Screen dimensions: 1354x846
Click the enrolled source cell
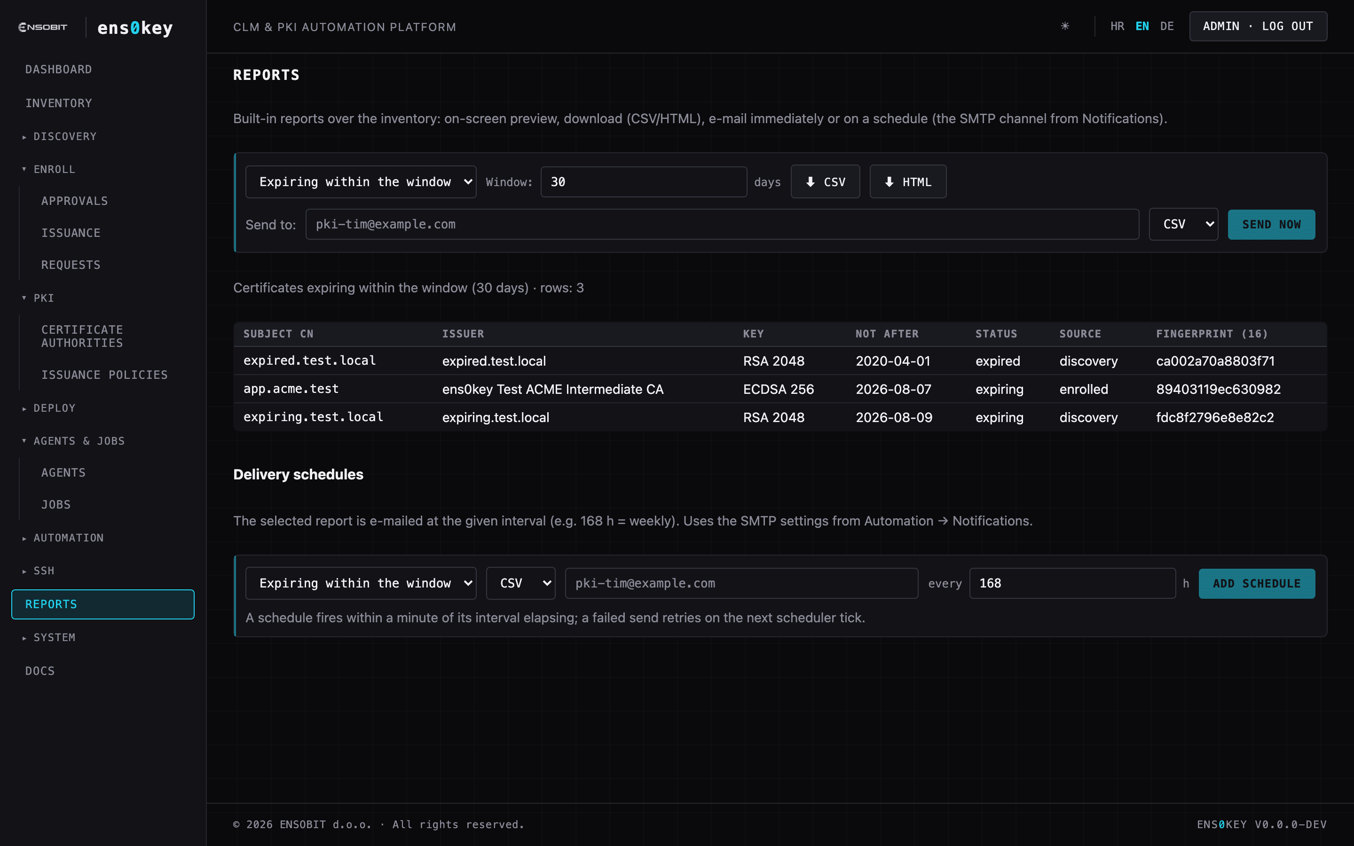pos(1083,390)
